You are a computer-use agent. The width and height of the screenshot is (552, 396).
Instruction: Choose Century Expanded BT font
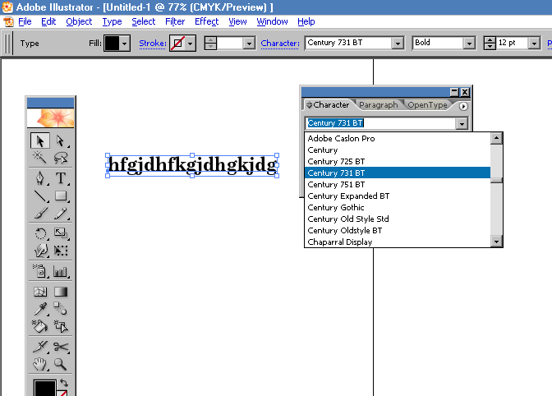coord(397,196)
